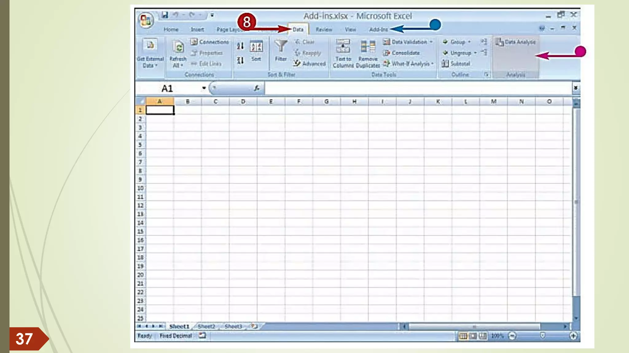This screenshot has width=629, height=353.
Task: Expand the Name Box dropdown arrow
Action: 204,88
